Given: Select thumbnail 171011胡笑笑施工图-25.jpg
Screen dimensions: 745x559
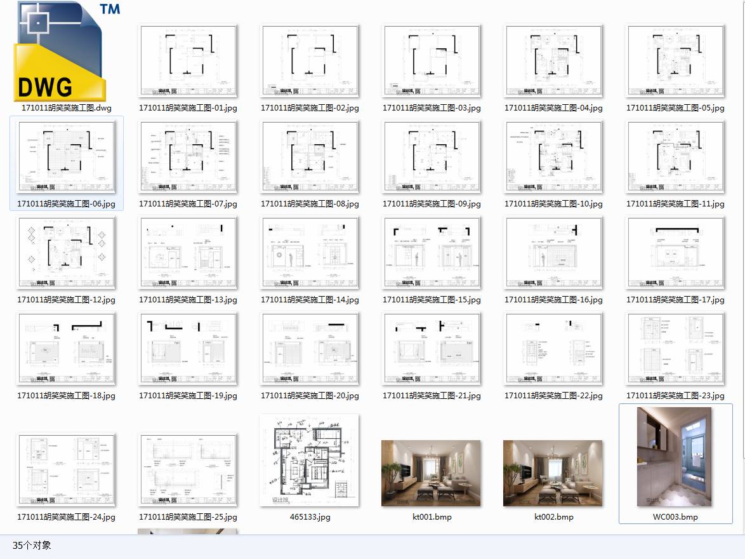Looking at the screenshot, I should [188, 470].
